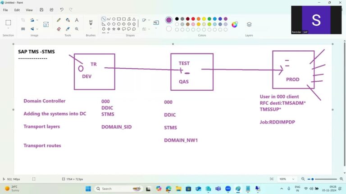Select the Line shape
The width and height of the screenshot is (346, 194).
coord(104,19)
